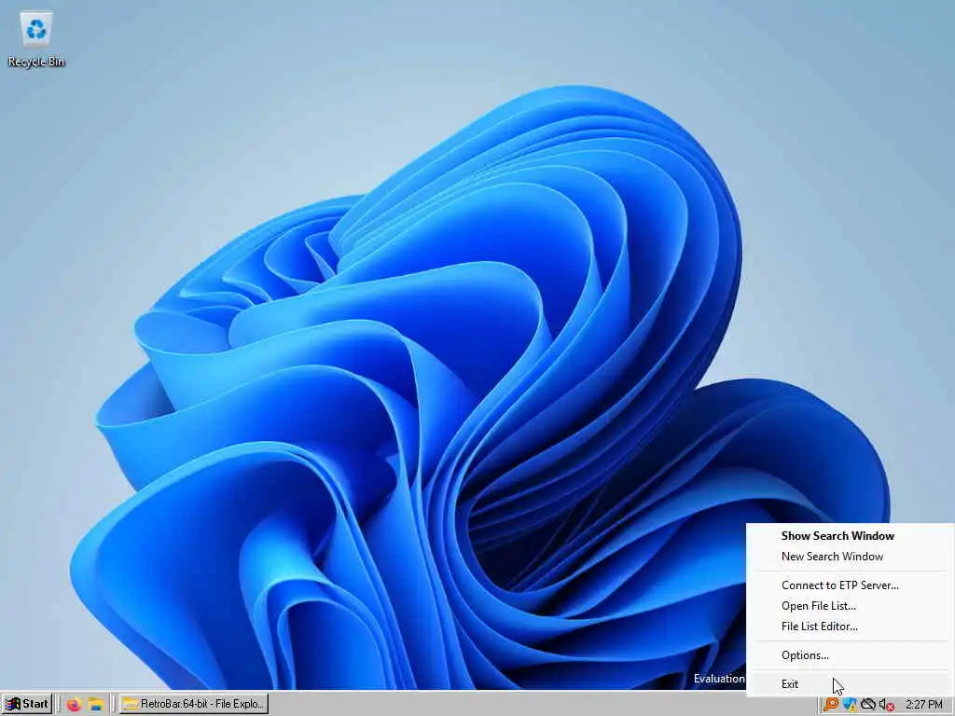Screen dimensions: 955x716
Task: Launch Firefox from the quick launch bar
Action: click(75, 705)
